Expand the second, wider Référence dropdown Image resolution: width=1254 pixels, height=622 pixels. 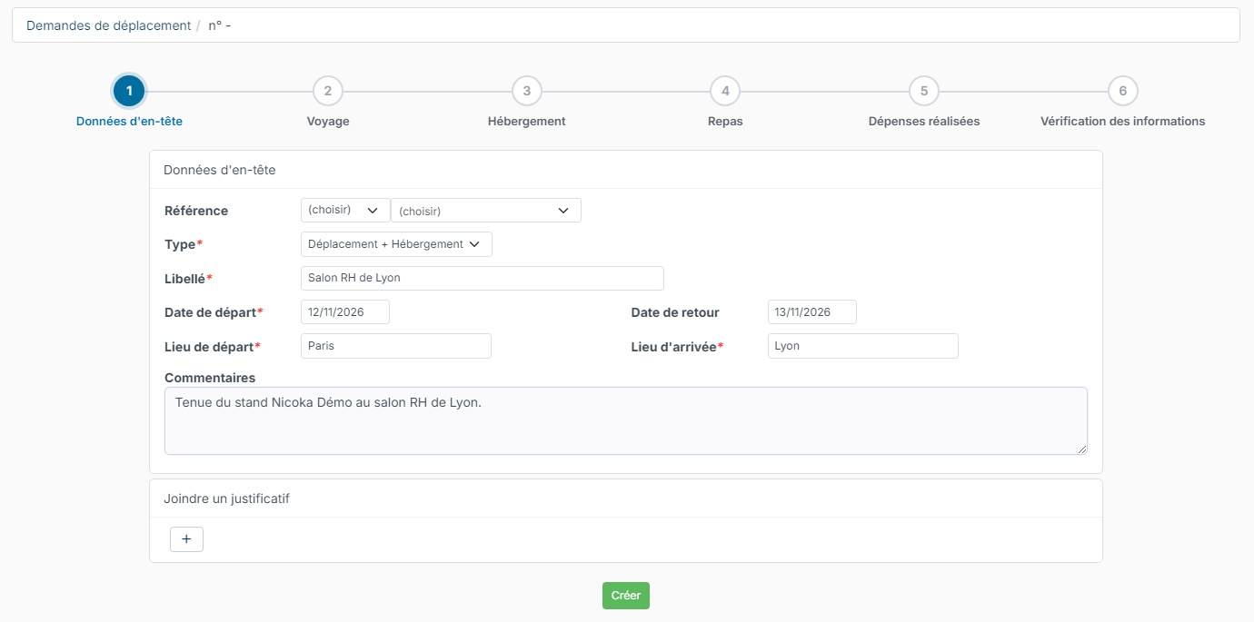coord(486,211)
